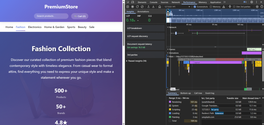Click Record and reload icon
Screen dimensions: 264x125
pos(137,7)
